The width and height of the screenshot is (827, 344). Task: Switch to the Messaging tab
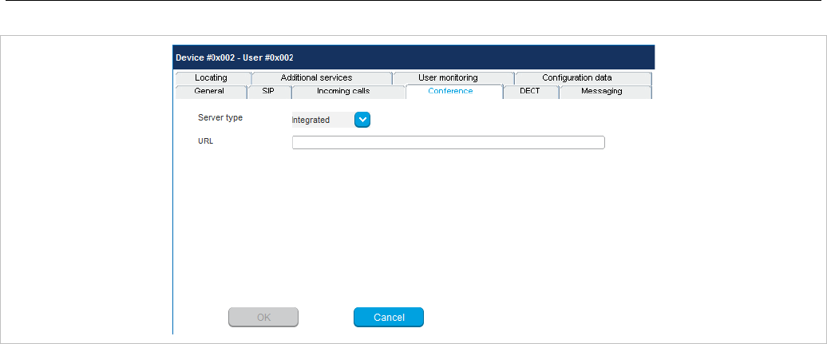pos(605,92)
